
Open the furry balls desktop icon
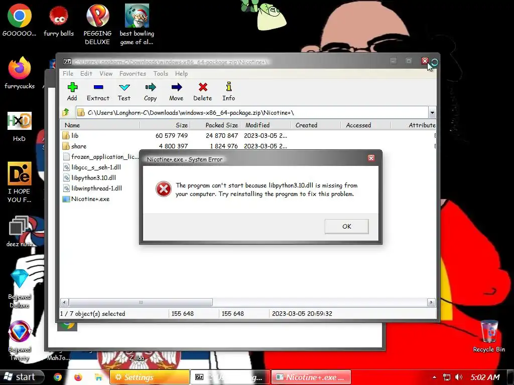coord(59,20)
